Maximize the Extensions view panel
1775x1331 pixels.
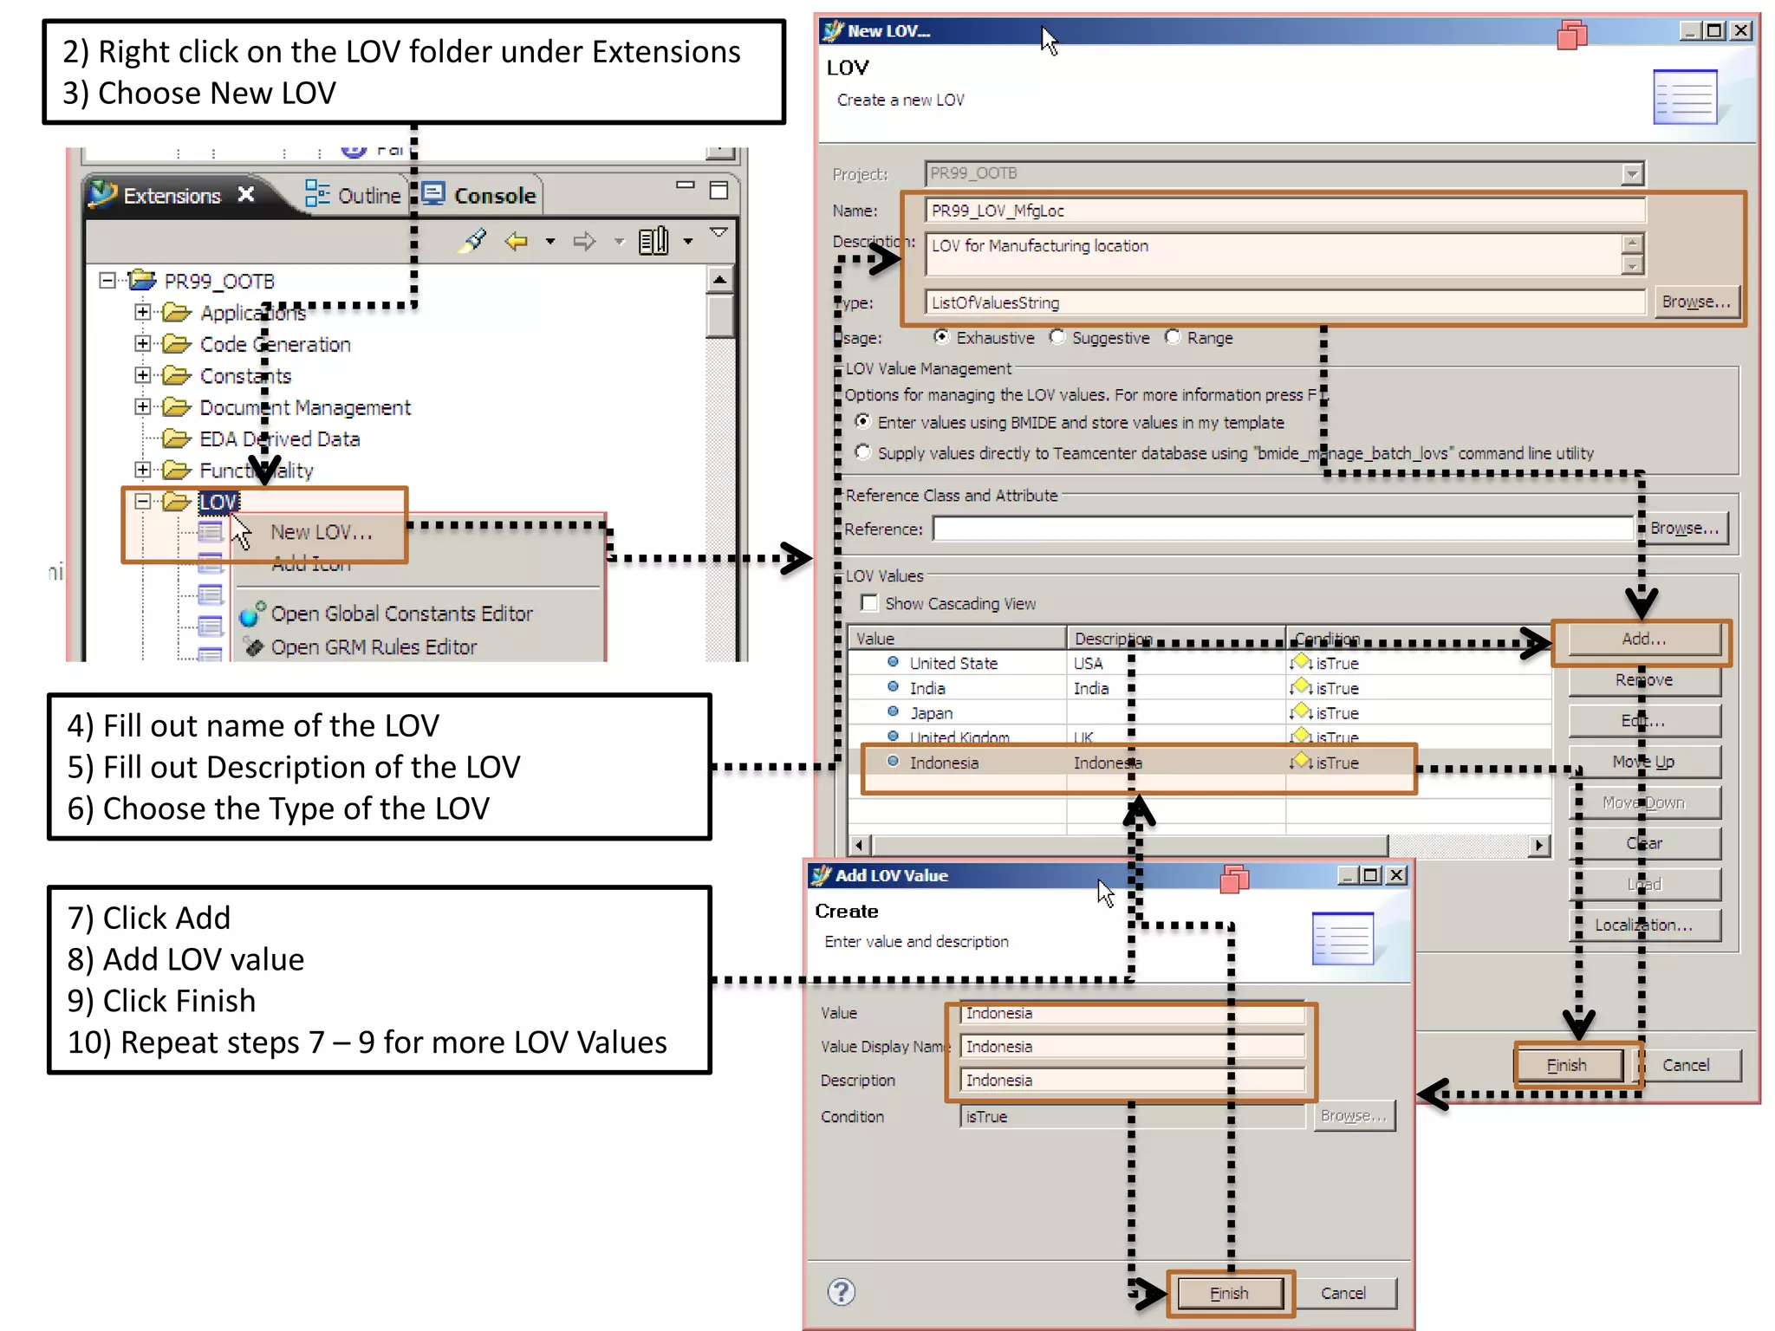[718, 191]
